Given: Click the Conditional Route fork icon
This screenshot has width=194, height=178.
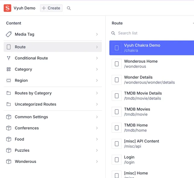Looking at the screenshot, I should (x=9, y=58).
